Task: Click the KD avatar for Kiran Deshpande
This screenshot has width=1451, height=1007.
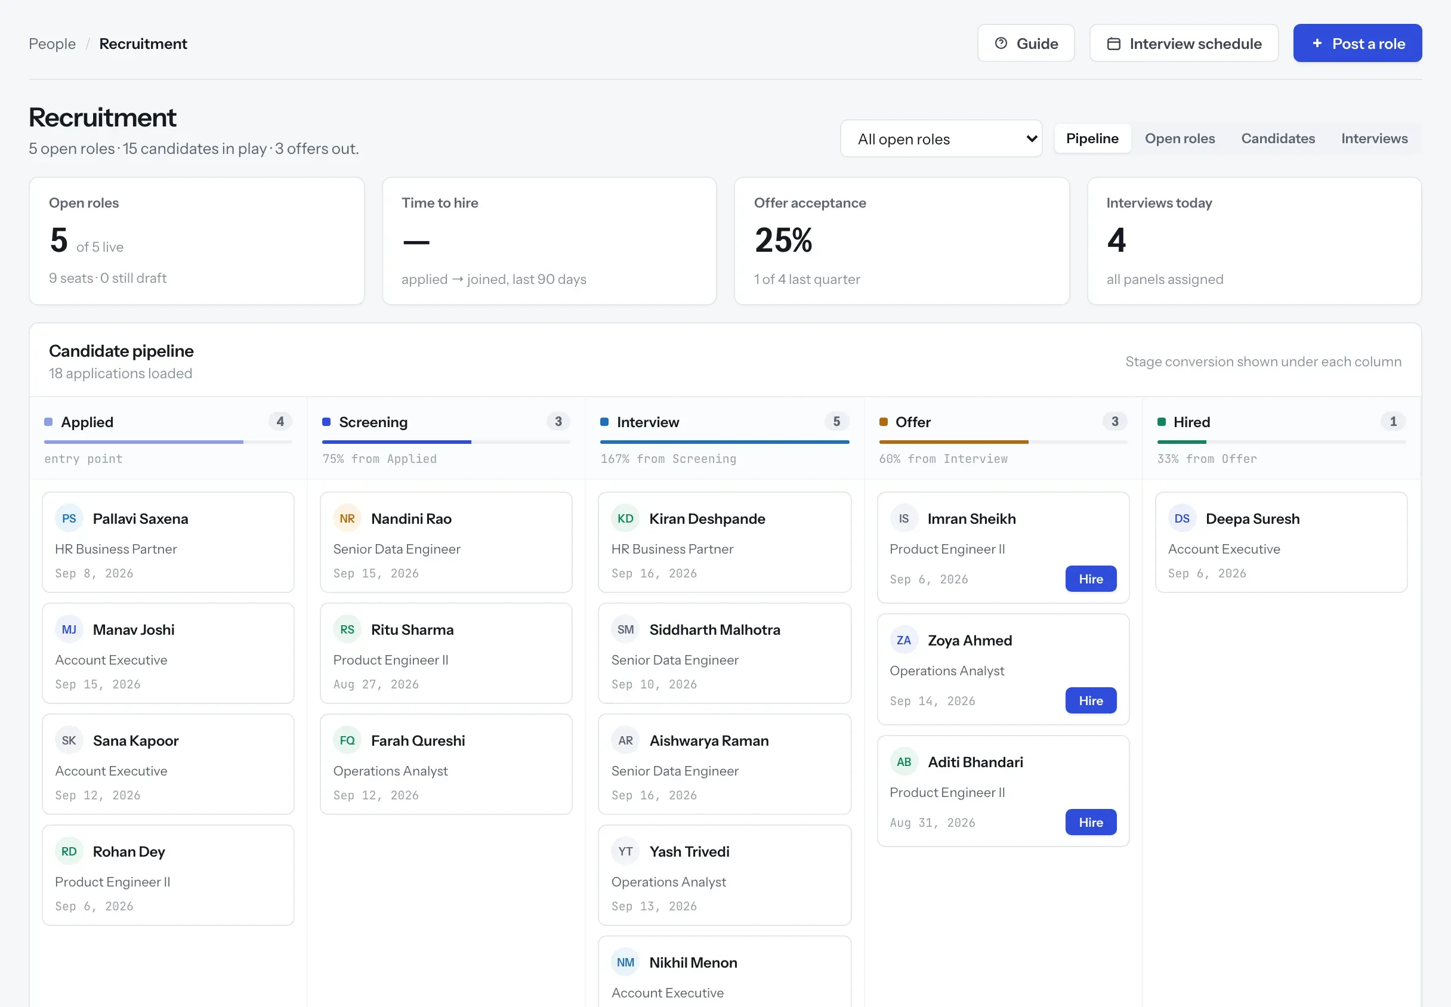Action: (625, 518)
